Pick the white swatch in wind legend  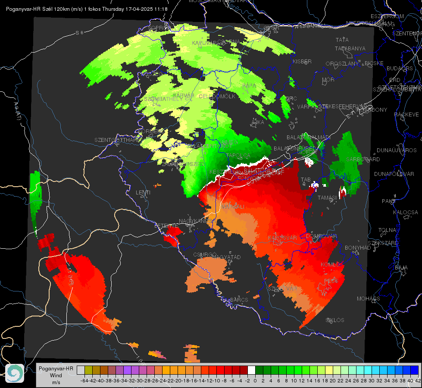click(251, 370)
